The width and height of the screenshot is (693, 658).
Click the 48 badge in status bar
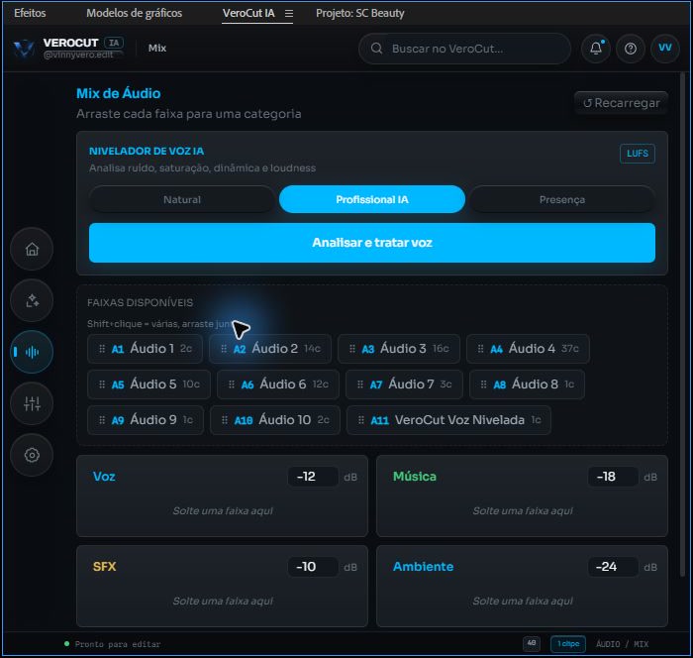coord(532,643)
